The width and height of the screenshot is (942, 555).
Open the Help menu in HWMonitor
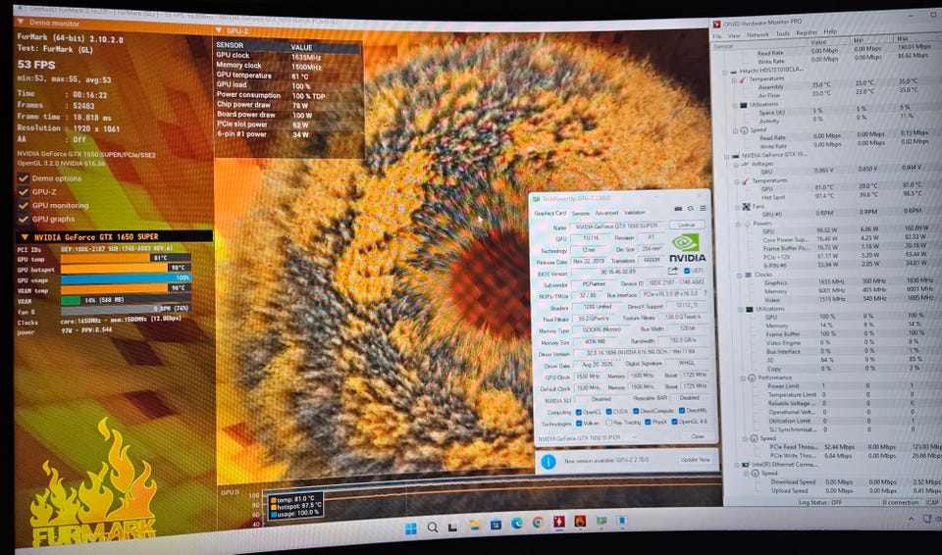pos(830,31)
